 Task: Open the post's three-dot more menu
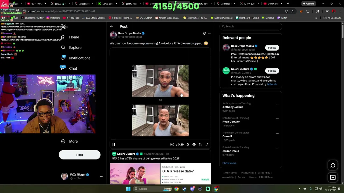pyautogui.click(x=209, y=33)
